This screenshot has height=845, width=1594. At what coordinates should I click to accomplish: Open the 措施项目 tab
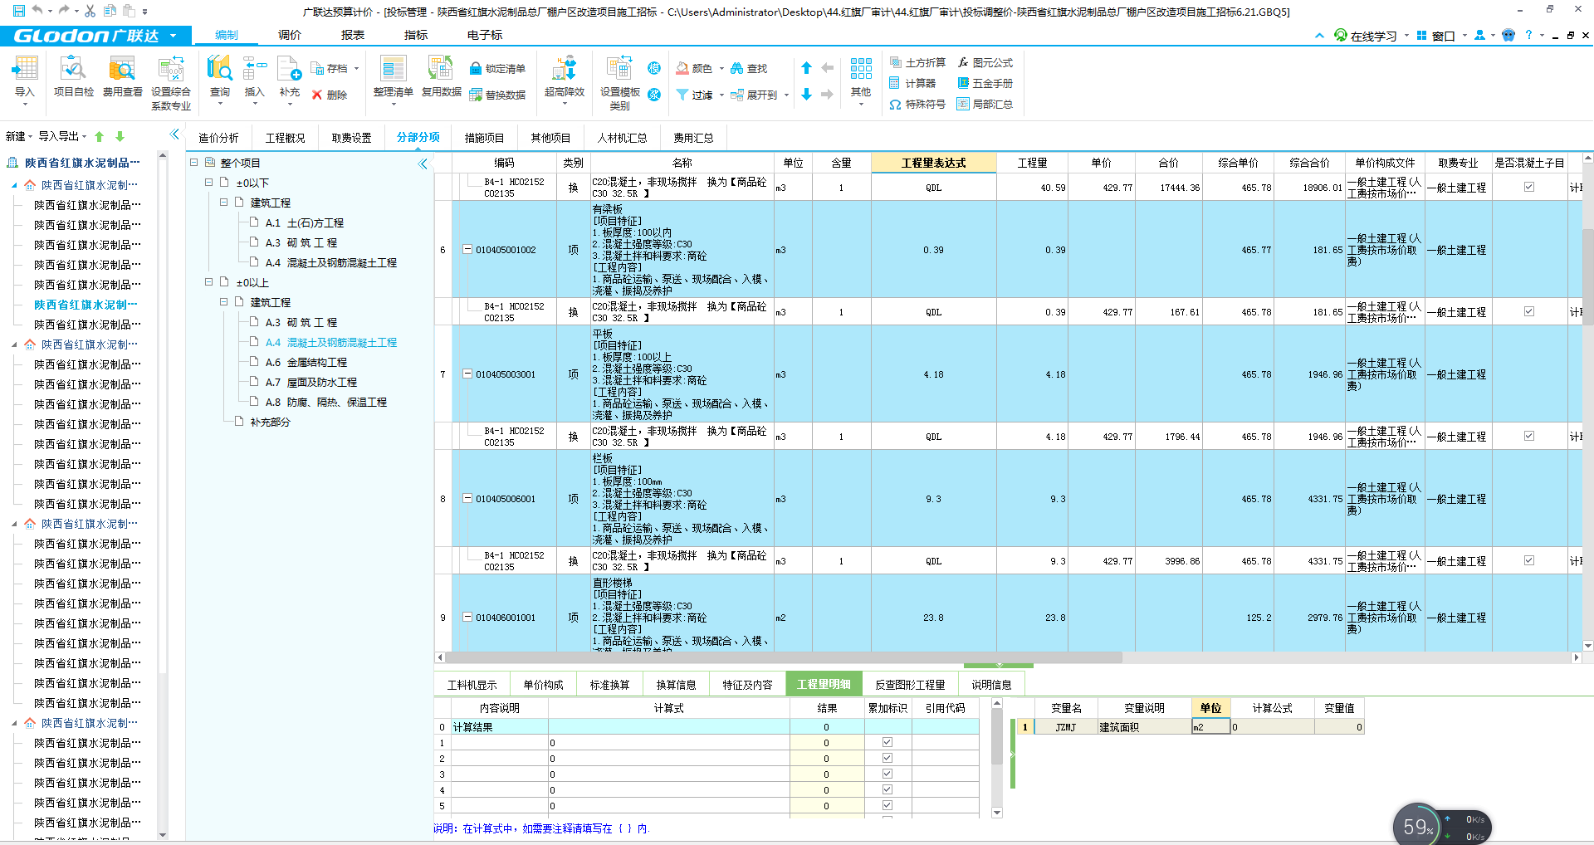pos(484,138)
